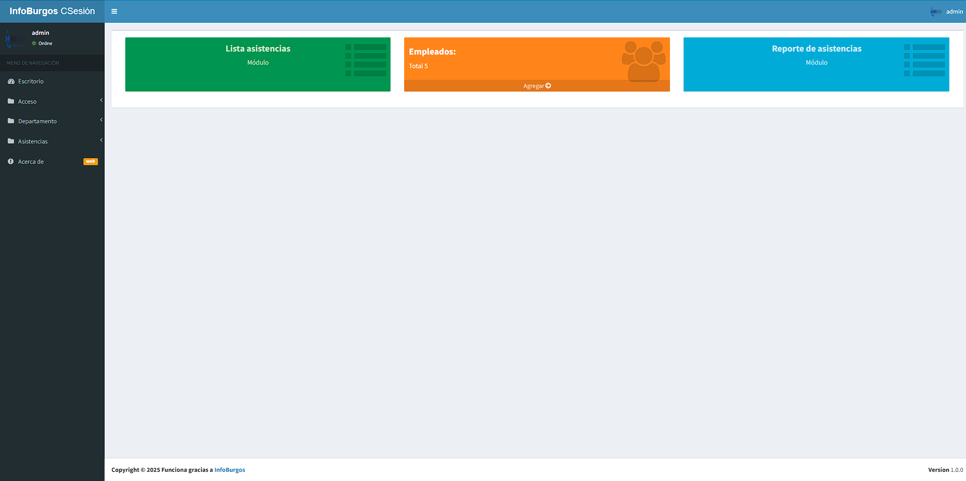Image resolution: width=966 pixels, height=481 pixels.
Task: Click the Escritorio dashboard icon
Action: [x=11, y=81]
